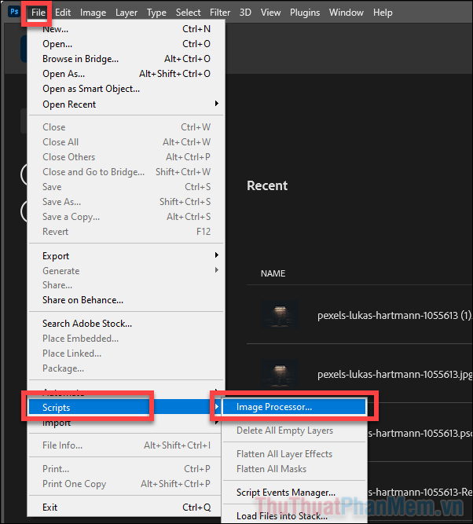Click Close and Go to Bridge...

126,172
